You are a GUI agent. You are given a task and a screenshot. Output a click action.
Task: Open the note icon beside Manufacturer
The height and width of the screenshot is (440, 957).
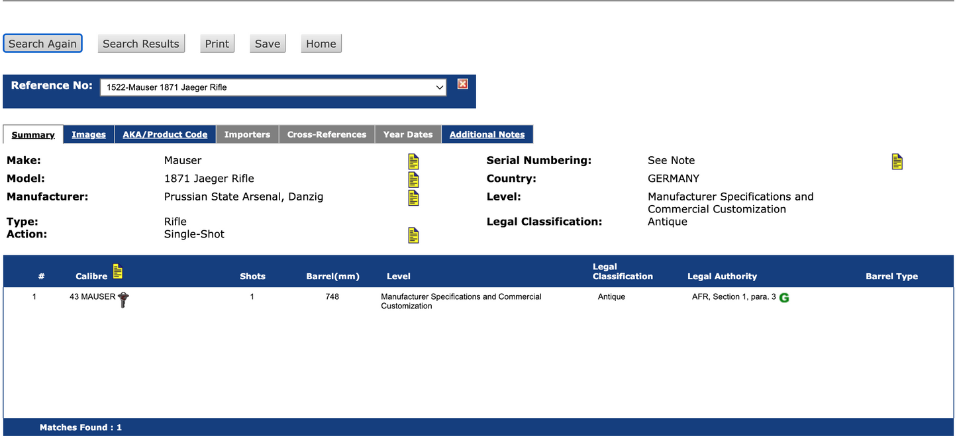pyautogui.click(x=413, y=198)
